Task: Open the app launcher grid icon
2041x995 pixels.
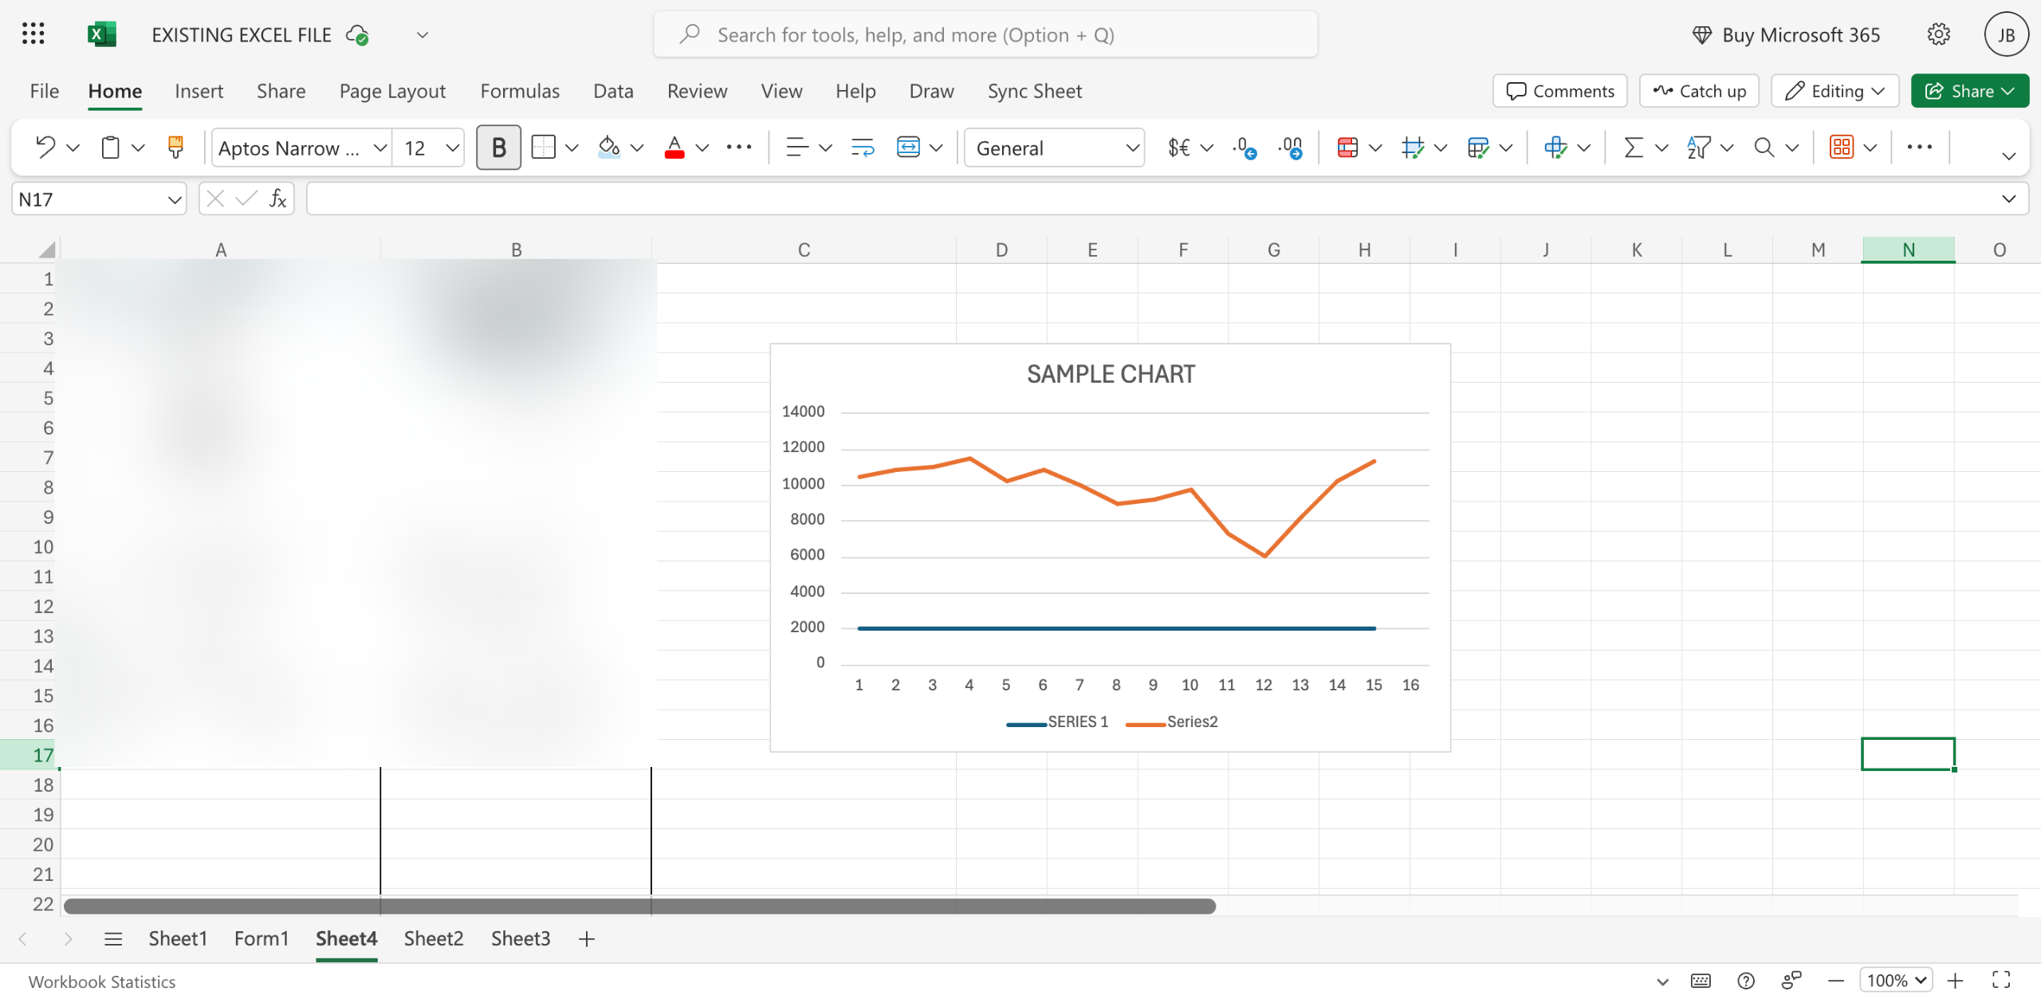Action: click(x=33, y=34)
